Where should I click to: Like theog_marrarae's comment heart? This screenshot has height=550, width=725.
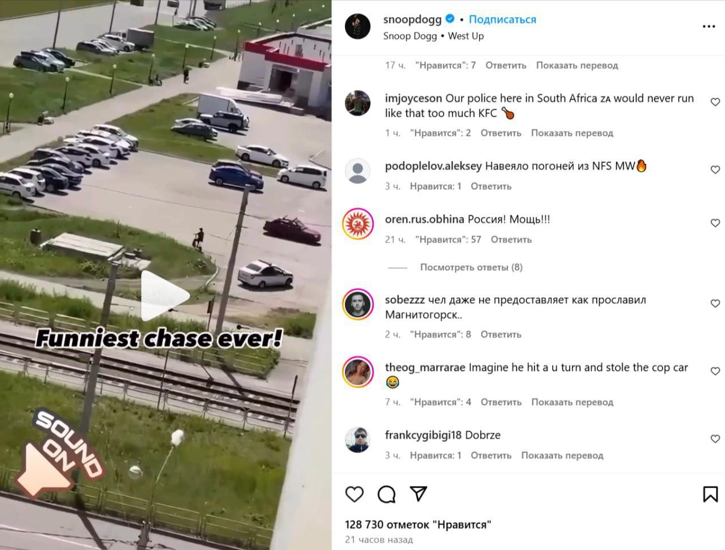click(x=715, y=371)
